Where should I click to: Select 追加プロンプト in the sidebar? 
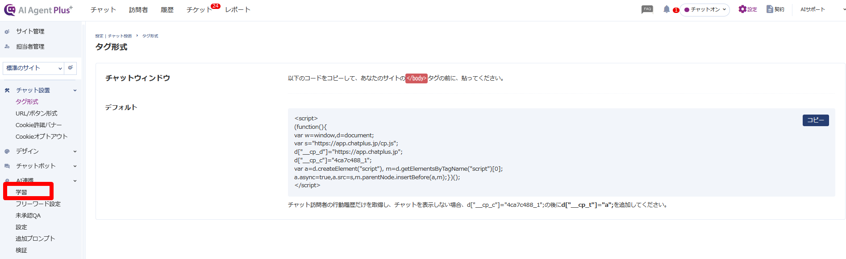[x=35, y=238]
